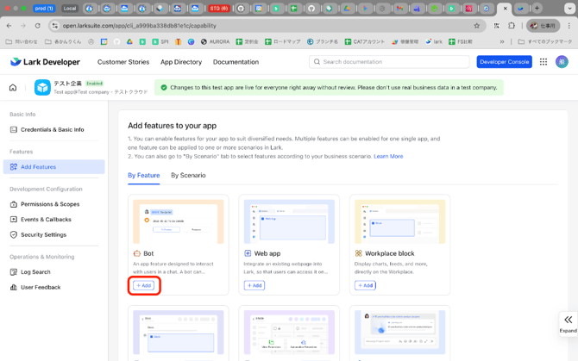Select the By Feature tab

click(143, 175)
